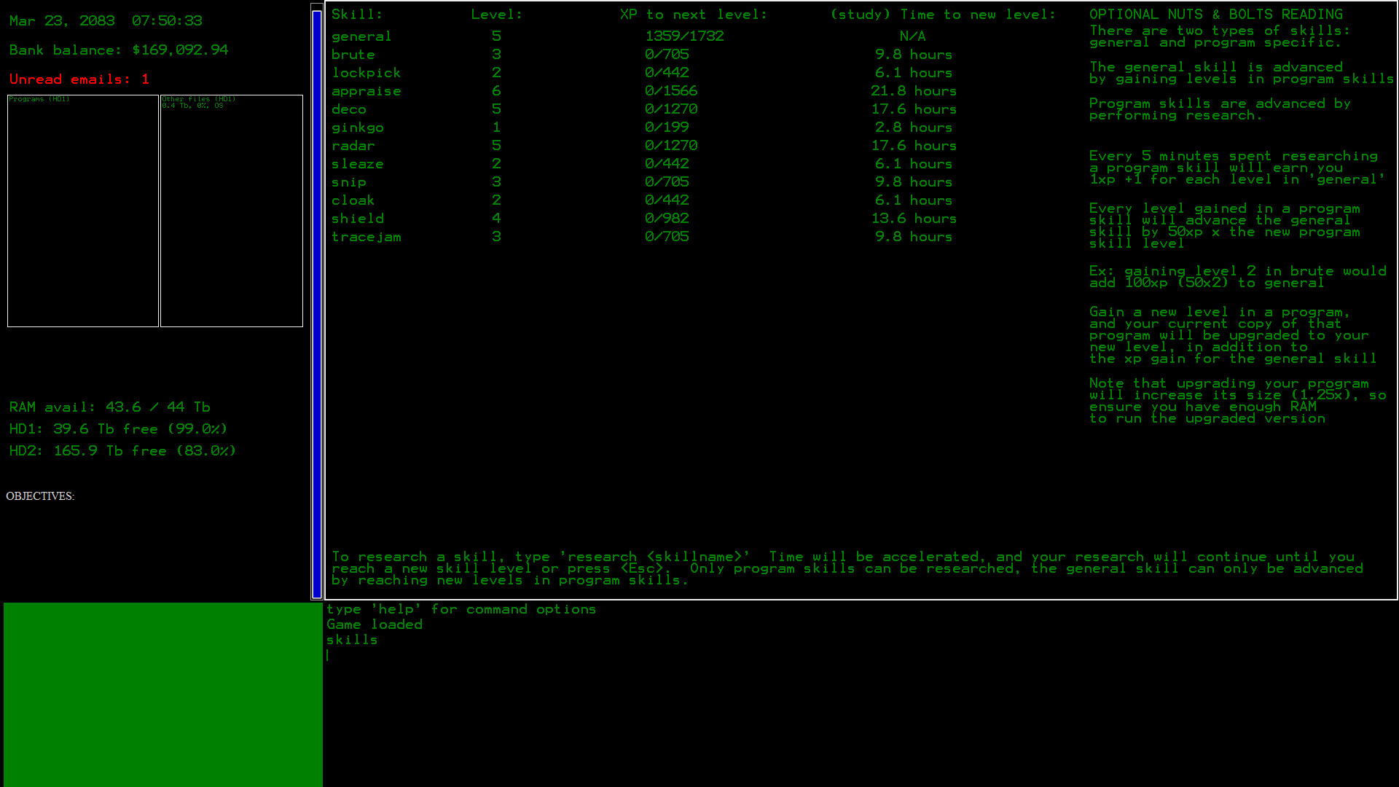This screenshot has height=787, width=1399.
Task: Click the bank balance display
Action: click(118, 50)
